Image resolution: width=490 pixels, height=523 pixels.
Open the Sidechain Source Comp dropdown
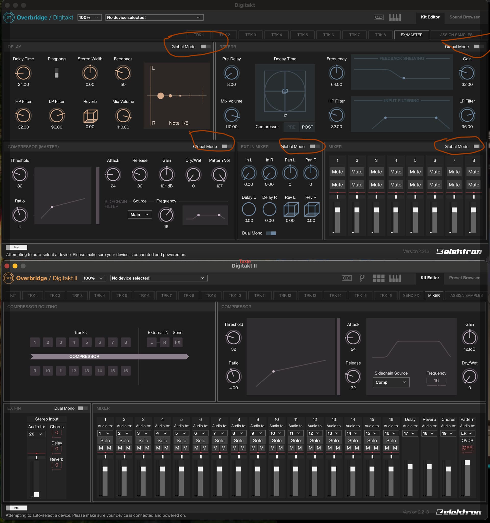pos(391,382)
